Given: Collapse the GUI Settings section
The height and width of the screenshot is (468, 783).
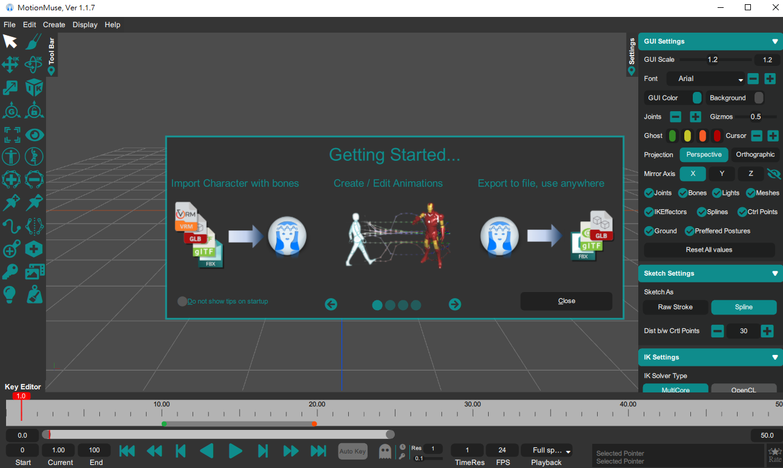Looking at the screenshot, I should tap(775, 42).
